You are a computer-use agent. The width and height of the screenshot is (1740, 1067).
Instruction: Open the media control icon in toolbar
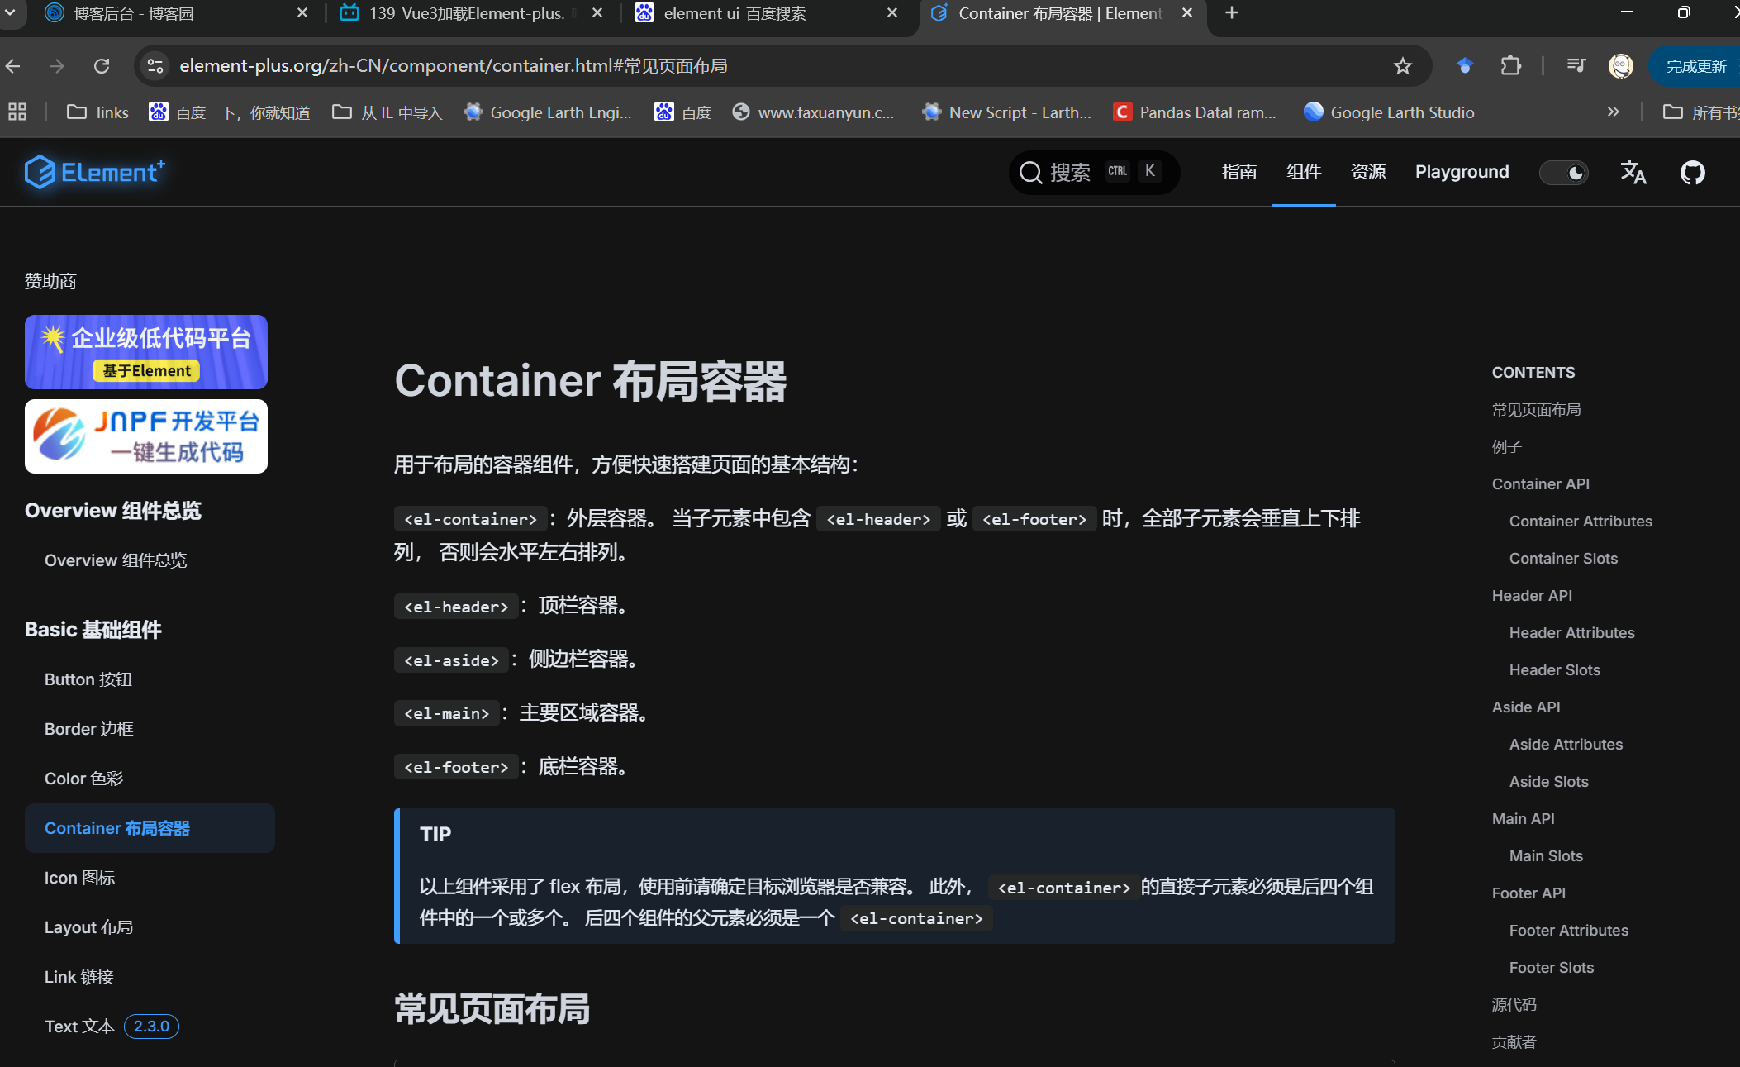[x=1576, y=66]
